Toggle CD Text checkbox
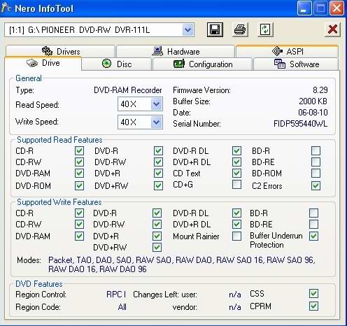347x326 pixels. (x=236, y=173)
